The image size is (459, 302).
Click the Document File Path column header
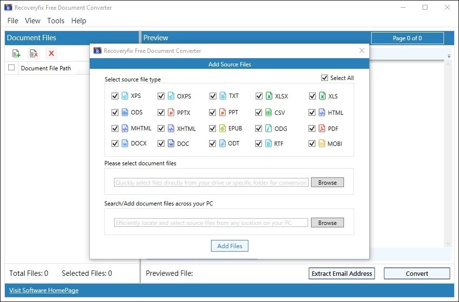point(46,68)
